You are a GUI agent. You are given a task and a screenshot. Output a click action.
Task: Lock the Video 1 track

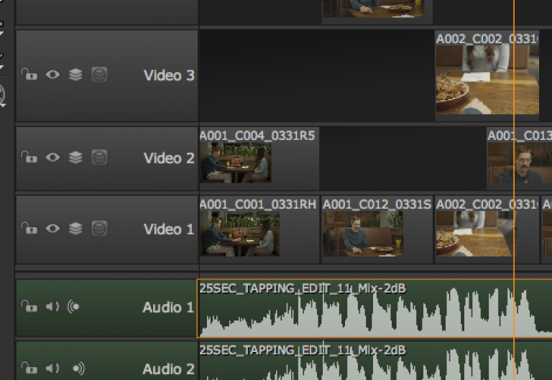pyautogui.click(x=29, y=229)
